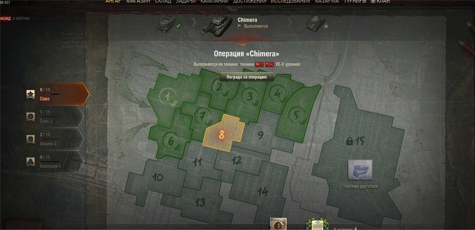Open completed mission 2 on the map
This screenshot has height=230, width=475.
[219, 87]
